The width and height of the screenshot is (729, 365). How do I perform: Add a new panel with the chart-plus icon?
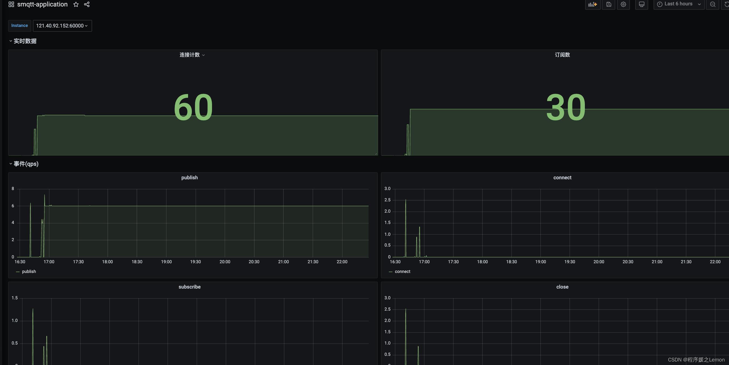click(x=593, y=4)
